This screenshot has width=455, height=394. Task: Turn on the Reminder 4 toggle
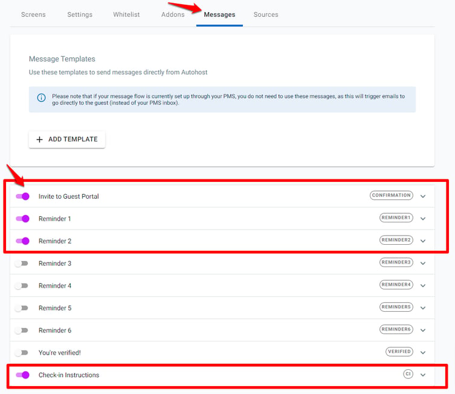pos(21,286)
